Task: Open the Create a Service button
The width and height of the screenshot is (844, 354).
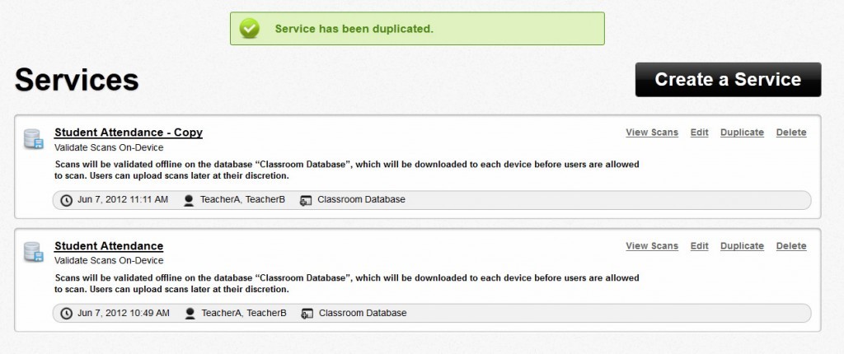Action: 729,80
